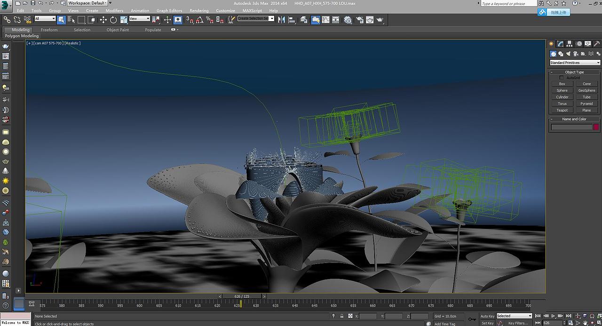Open the Material Editor icon
Screen dimensions: 602x326
[x=348, y=19]
